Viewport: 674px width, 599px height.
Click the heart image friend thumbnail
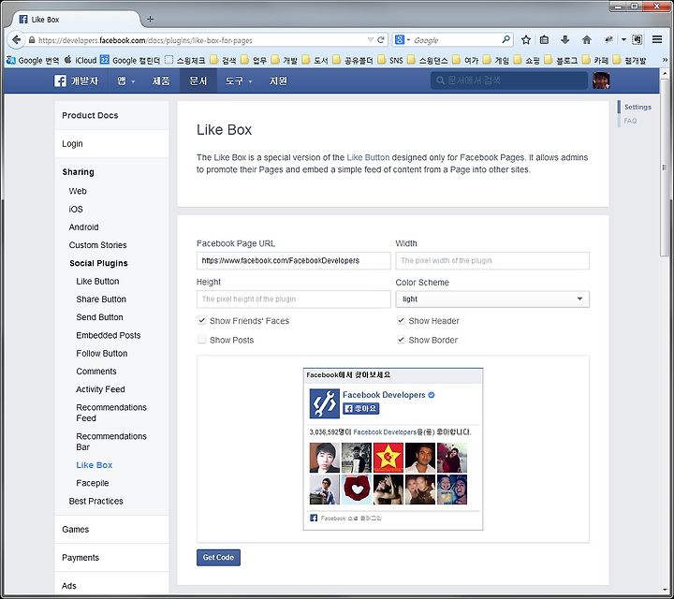click(x=357, y=489)
